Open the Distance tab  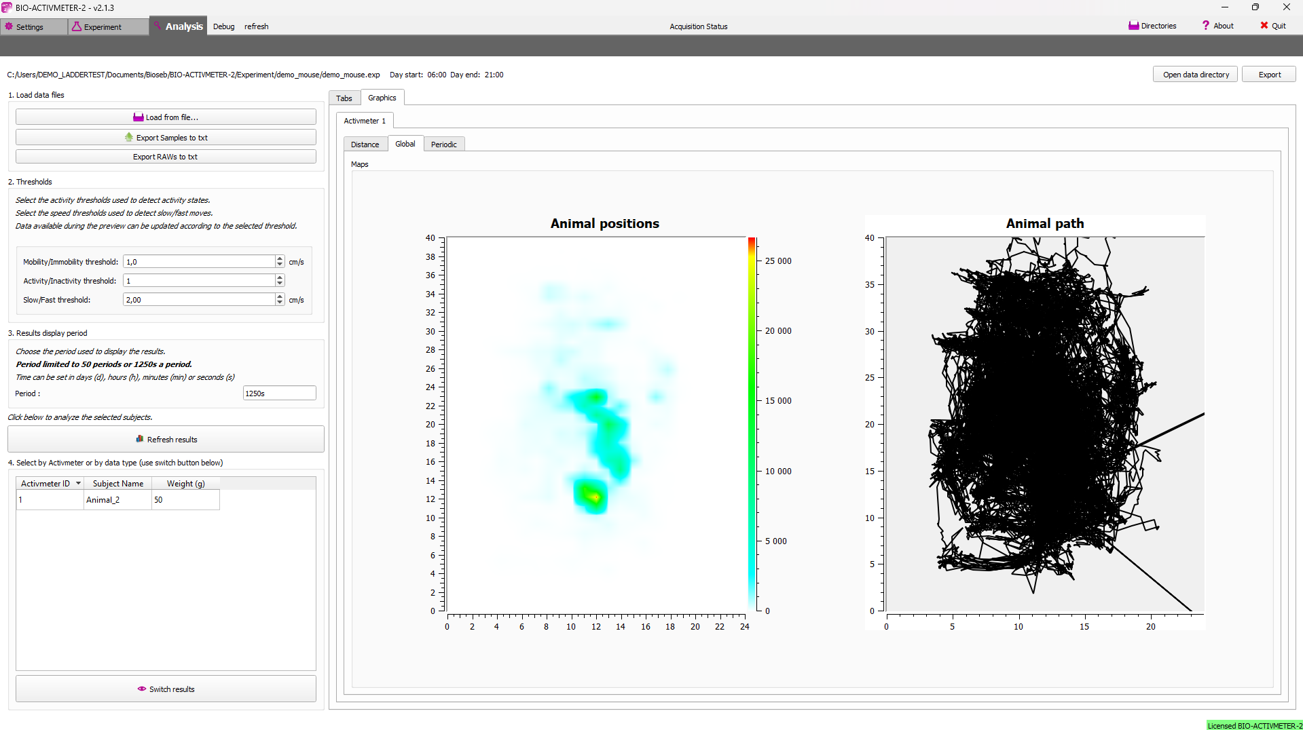click(365, 145)
